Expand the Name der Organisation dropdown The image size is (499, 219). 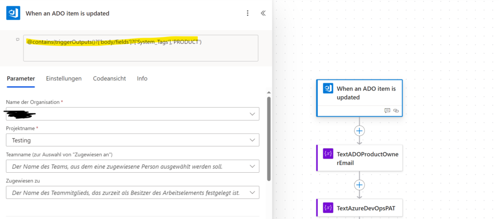point(252,114)
